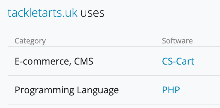This screenshot has width=220, height=108.
Task: Open the CS-Cart software link
Action: (x=178, y=61)
